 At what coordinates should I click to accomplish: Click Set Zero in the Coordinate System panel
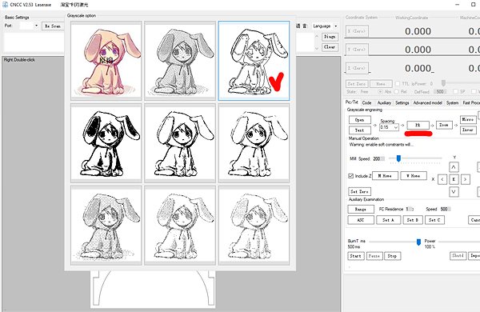click(357, 84)
